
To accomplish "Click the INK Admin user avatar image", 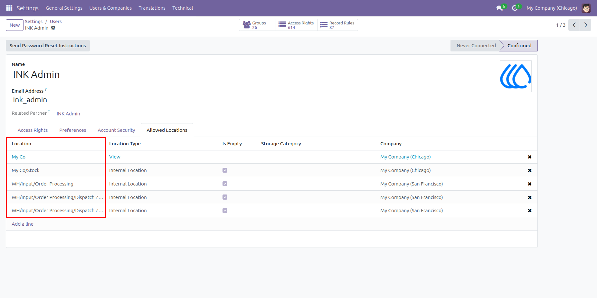I will pyautogui.click(x=516, y=77).
